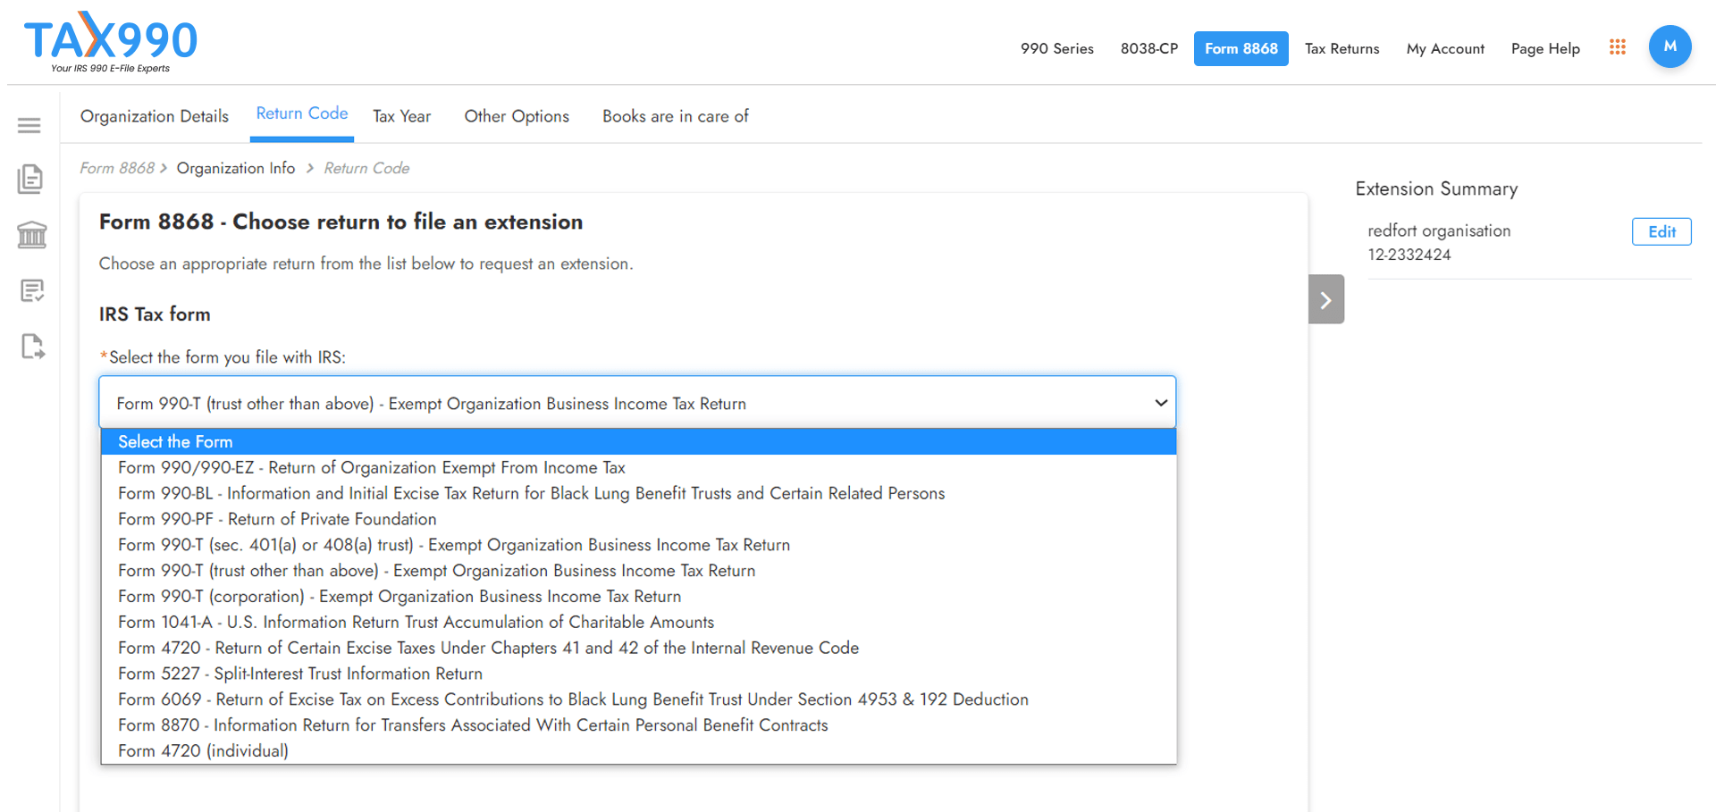Screen dimensions: 1716x812
Task: Switch to the Tax Year tab
Action: [401, 116]
